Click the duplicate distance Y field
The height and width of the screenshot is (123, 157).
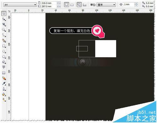tap(150, 6)
